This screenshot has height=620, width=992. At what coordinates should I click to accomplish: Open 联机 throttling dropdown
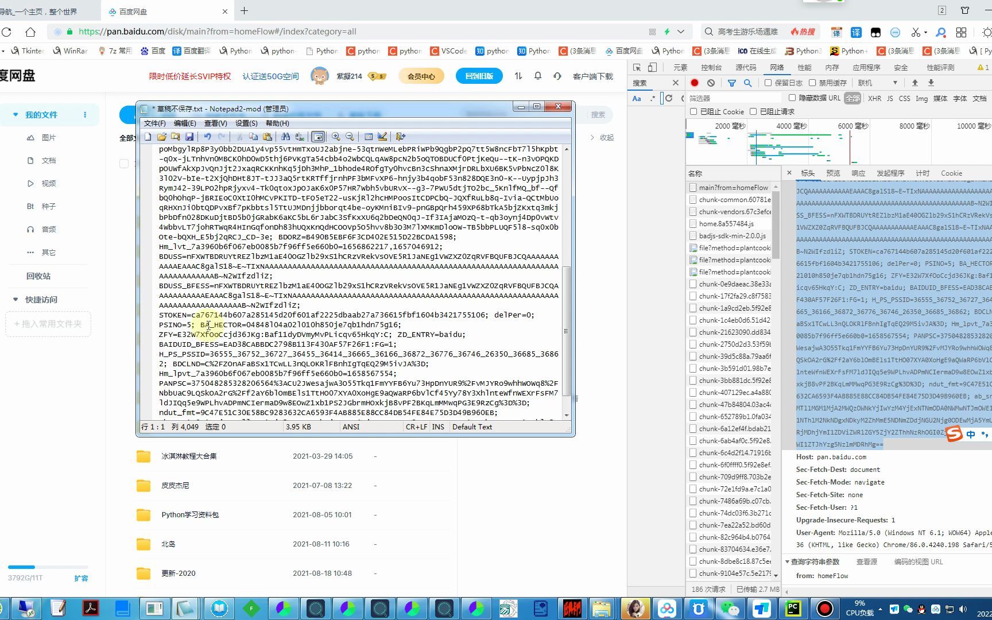click(x=877, y=83)
